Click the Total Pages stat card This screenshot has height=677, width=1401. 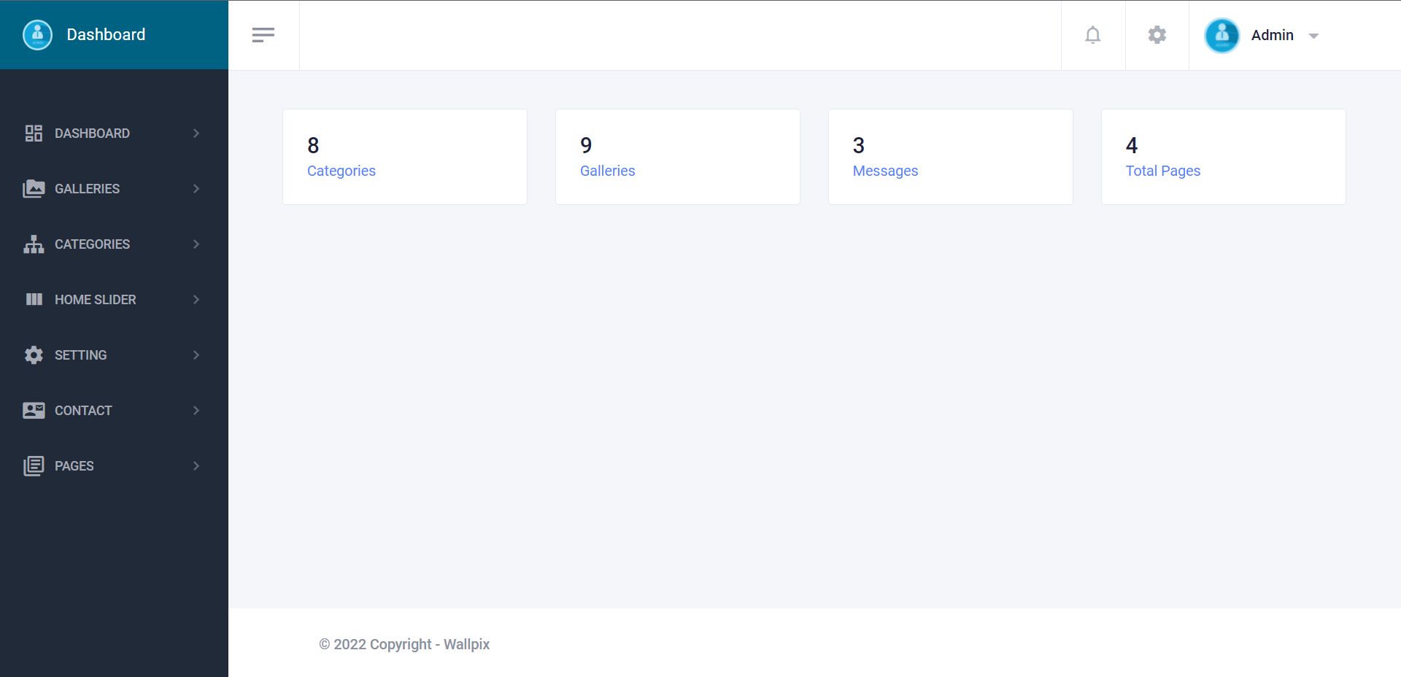[x=1223, y=157]
